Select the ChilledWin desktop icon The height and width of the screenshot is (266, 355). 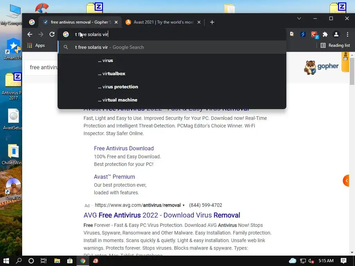point(12,154)
